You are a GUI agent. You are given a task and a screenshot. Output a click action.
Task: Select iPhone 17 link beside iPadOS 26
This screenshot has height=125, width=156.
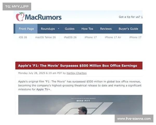pos(90,37)
